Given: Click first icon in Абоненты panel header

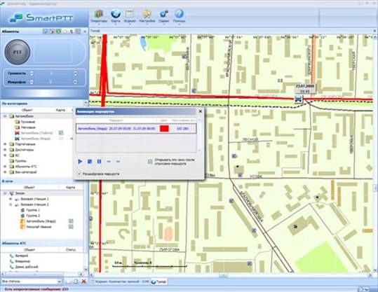Looking at the screenshot, I should (45, 32).
